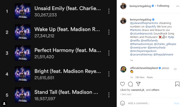Open options menu for Wake Up track
The image size is (181, 107).
pos(109,32)
